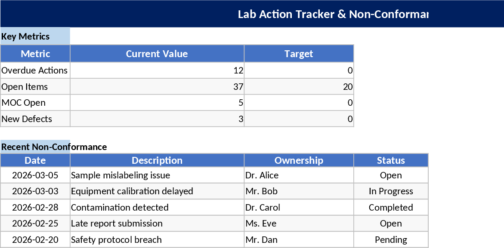The height and width of the screenshot is (248, 504).
Task: Click the Recent Non-Conformance heading
Action: [x=54, y=147]
